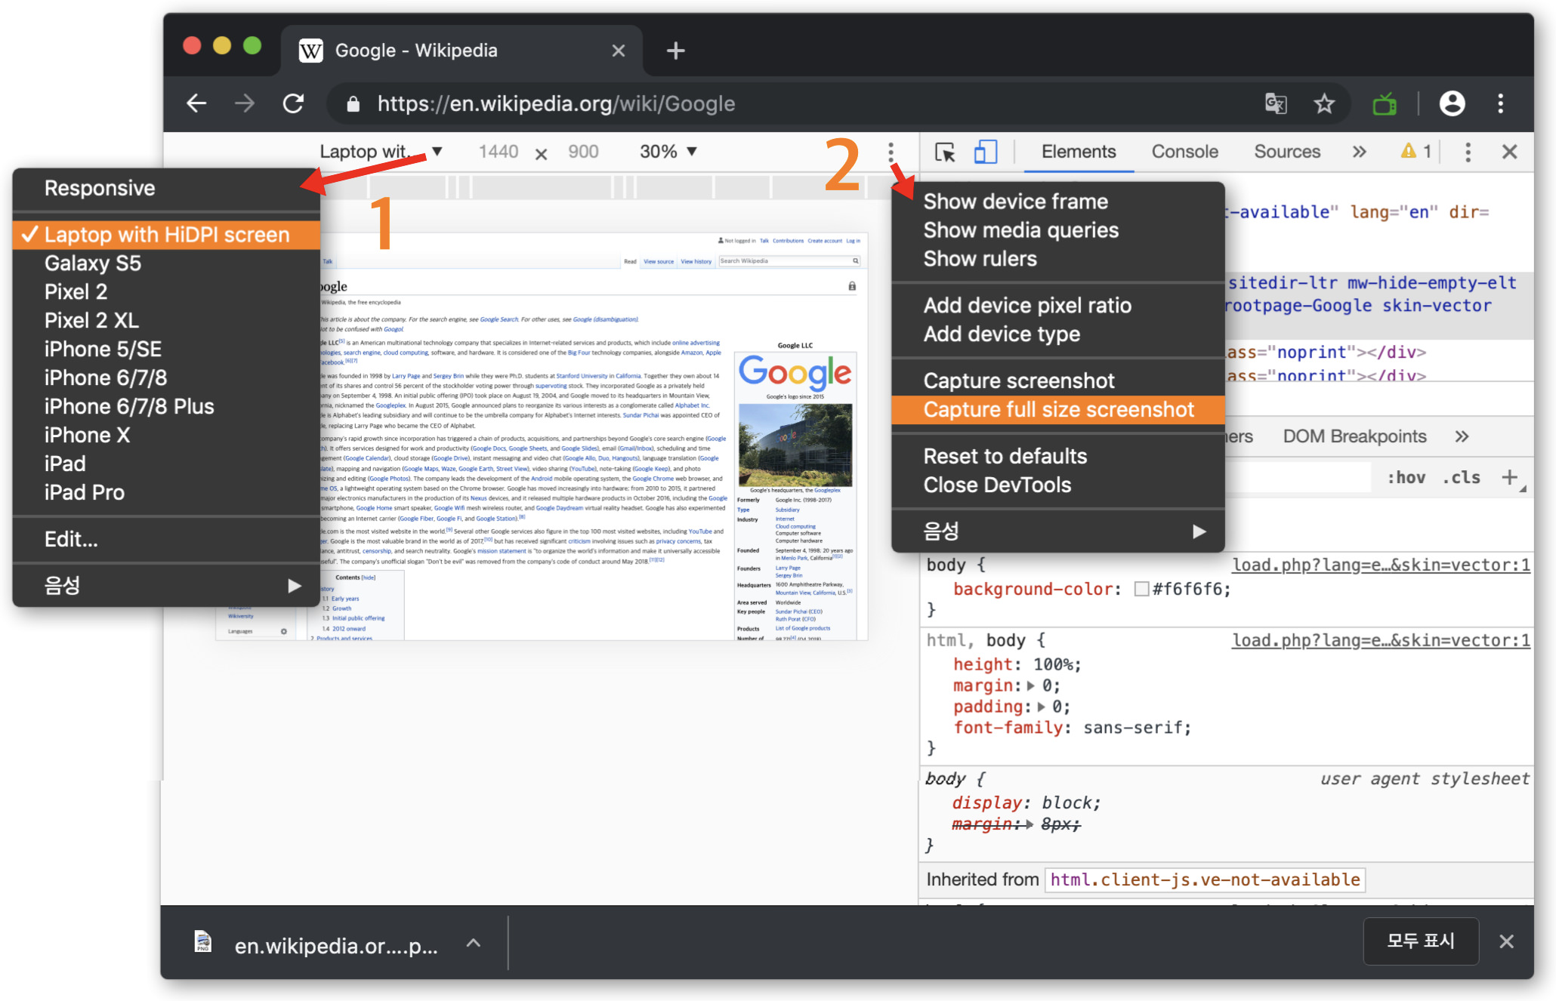Image resolution: width=1556 pixels, height=1001 pixels.
Task: Select Capture full size screenshot
Action: (x=1057, y=410)
